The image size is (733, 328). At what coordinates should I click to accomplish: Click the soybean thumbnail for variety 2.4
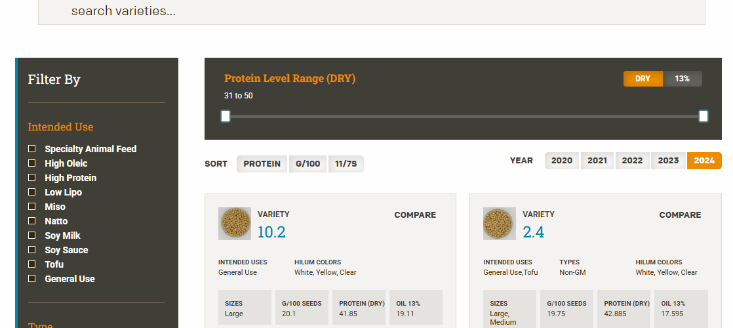pos(500,224)
